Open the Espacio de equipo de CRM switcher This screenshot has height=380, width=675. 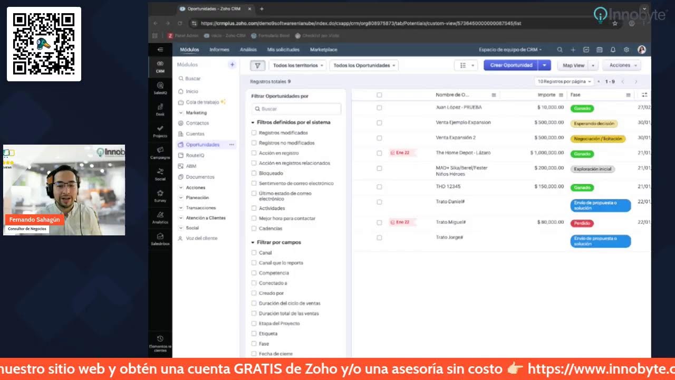[510, 50]
